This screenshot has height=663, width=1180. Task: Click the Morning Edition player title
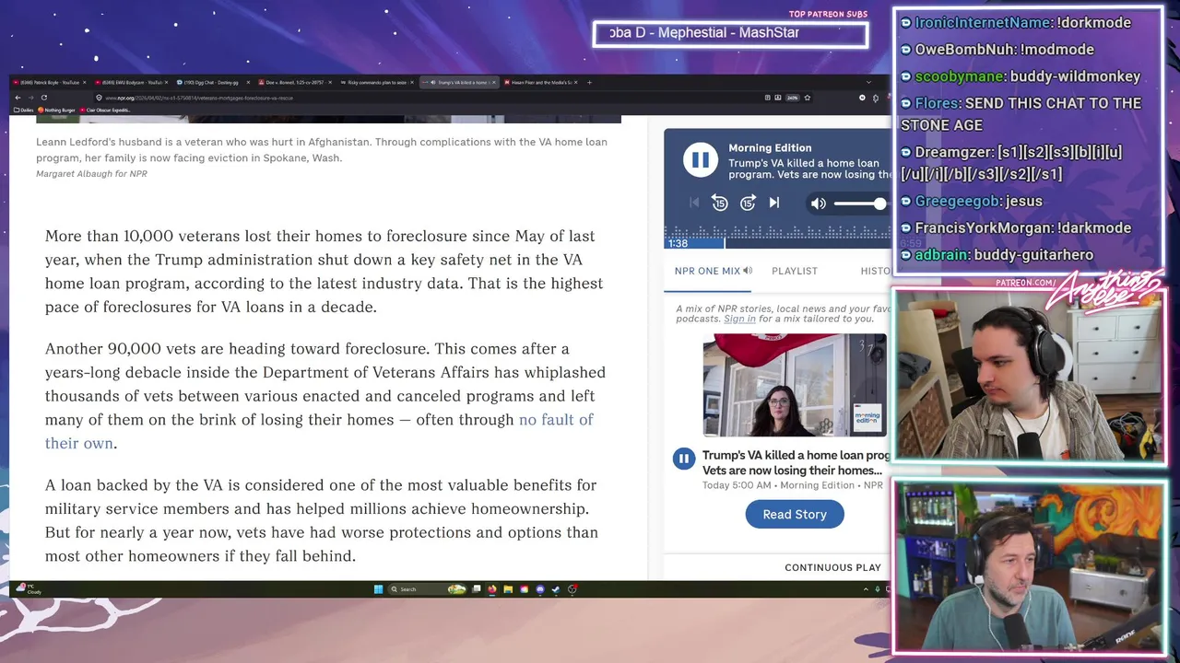tap(770, 147)
